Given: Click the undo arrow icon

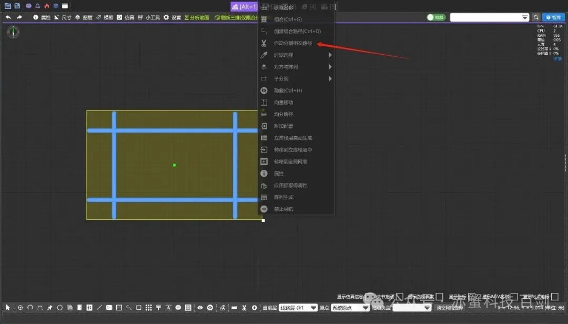Looking at the screenshot, I should (x=8, y=17).
